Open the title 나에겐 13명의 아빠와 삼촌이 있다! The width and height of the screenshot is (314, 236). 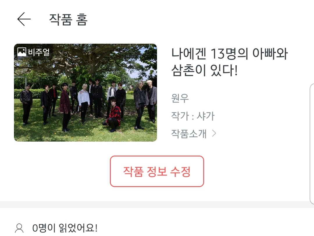[229, 62]
